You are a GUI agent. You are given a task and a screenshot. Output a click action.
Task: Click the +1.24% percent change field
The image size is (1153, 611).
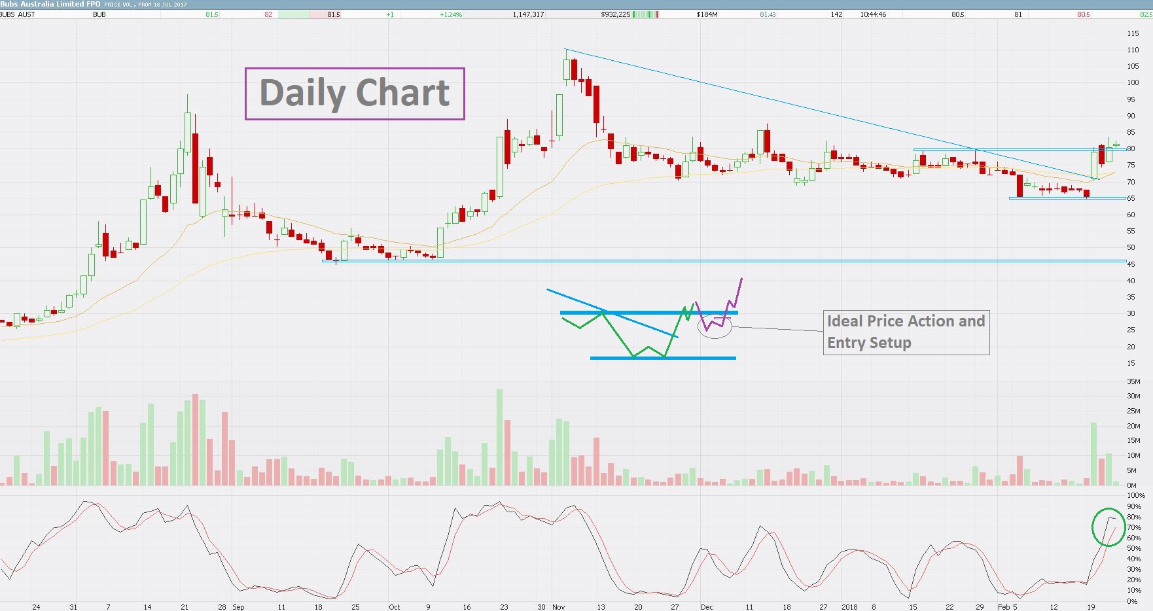(x=451, y=14)
